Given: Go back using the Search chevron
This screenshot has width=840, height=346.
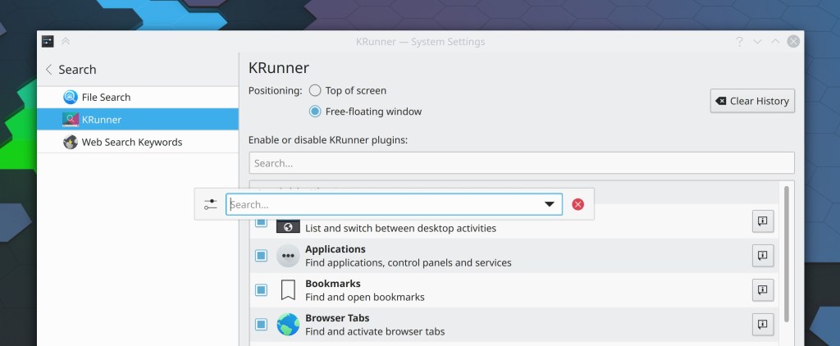Looking at the screenshot, I should pyautogui.click(x=49, y=70).
